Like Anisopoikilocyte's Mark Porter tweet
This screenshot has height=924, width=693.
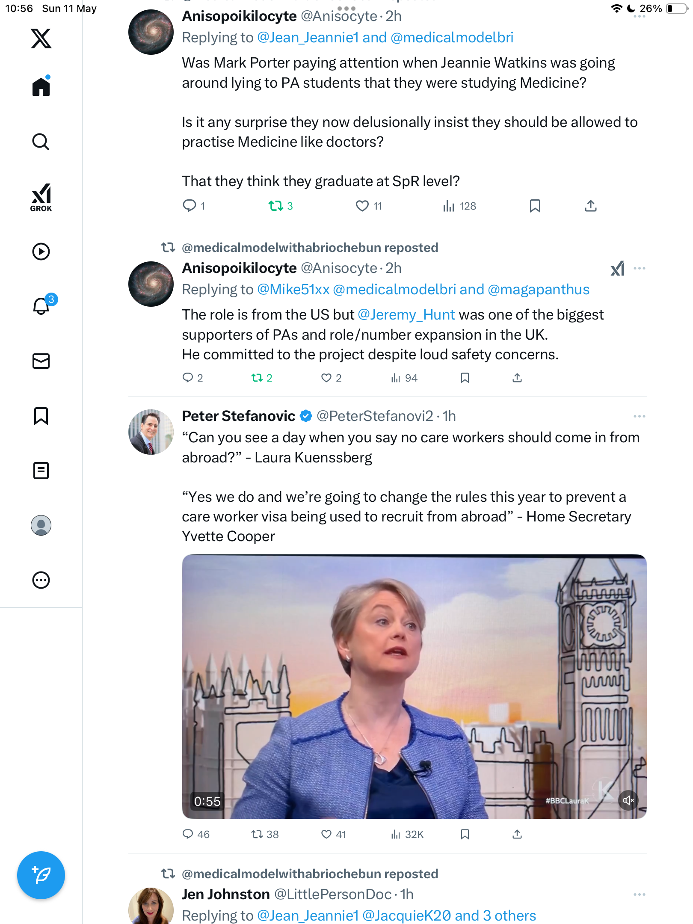click(x=362, y=206)
